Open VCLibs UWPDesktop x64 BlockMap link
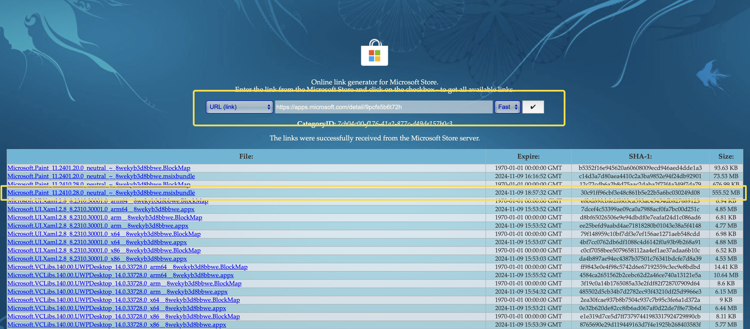Viewport: 750px width, 329px height. pyautogui.click(x=123, y=300)
